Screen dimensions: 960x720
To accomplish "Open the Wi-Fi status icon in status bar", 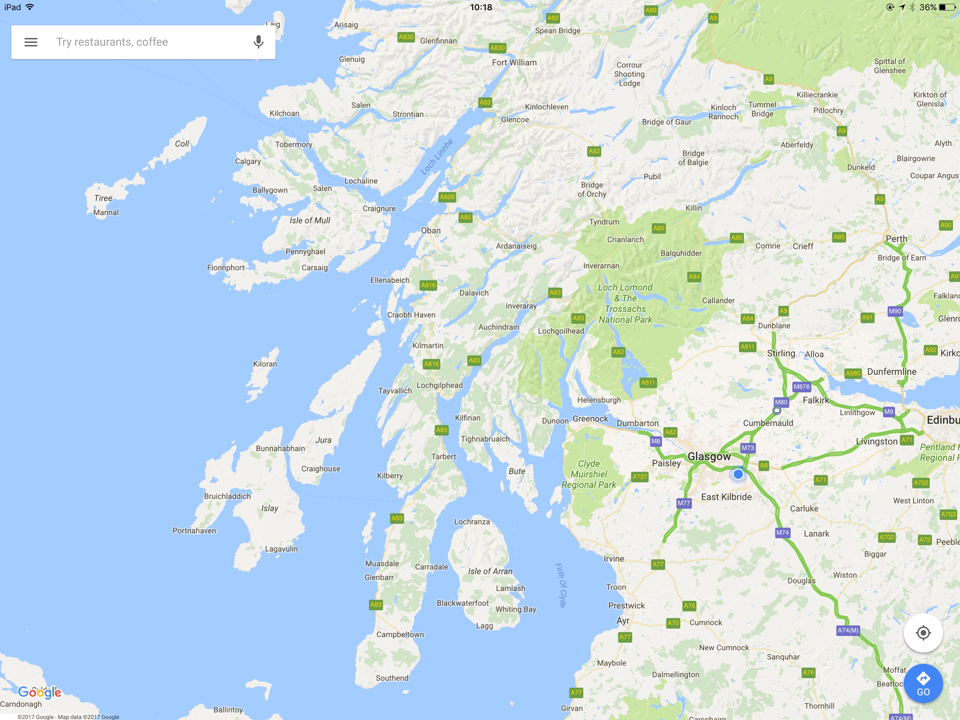I will 30,7.
